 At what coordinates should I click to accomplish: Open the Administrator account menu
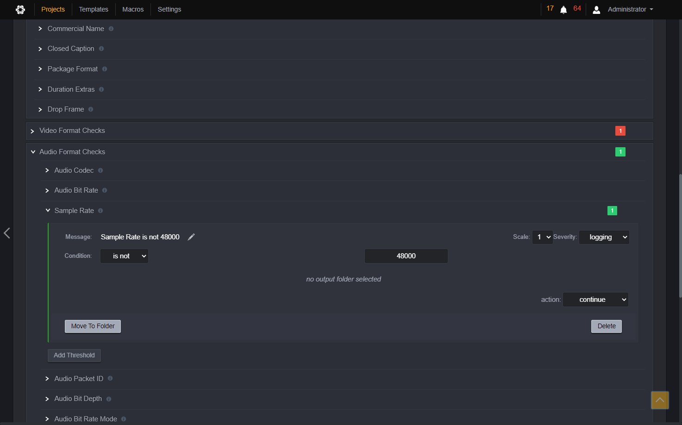click(x=630, y=9)
